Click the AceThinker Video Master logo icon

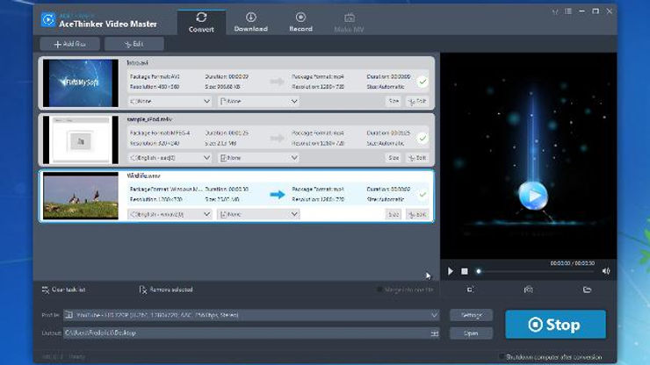[x=48, y=19]
